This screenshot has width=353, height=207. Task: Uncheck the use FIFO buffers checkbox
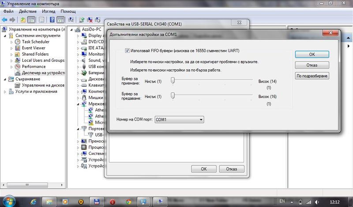(x=128, y=51)
